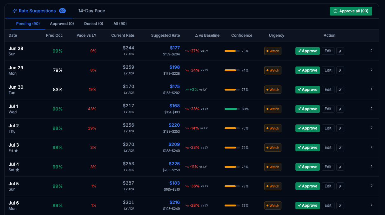
Task: Open the Rate Suggestions tab
Action: click(39, 11)
